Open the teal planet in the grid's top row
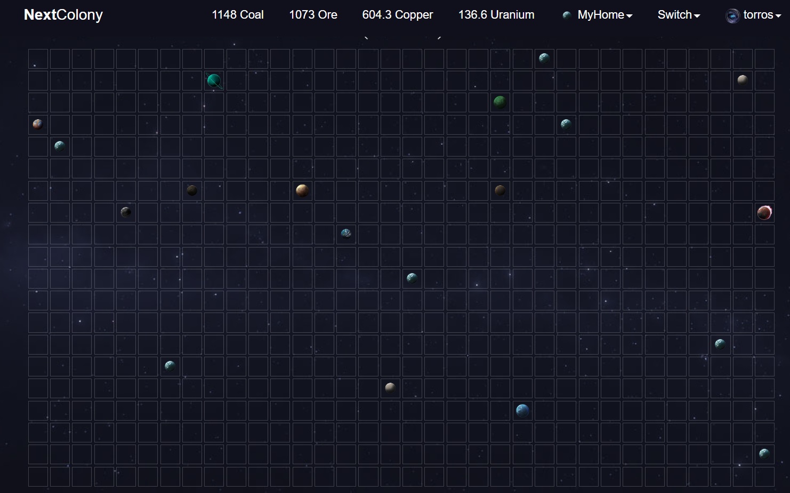The image size is (790, 493). click(x=544, y=58)
